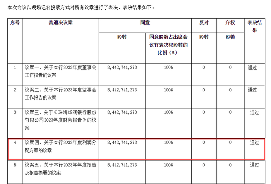Click 议案五 年度报告及报告摘要 proposal text
Screen dimensions: 271x184
(x=60, y=169)
